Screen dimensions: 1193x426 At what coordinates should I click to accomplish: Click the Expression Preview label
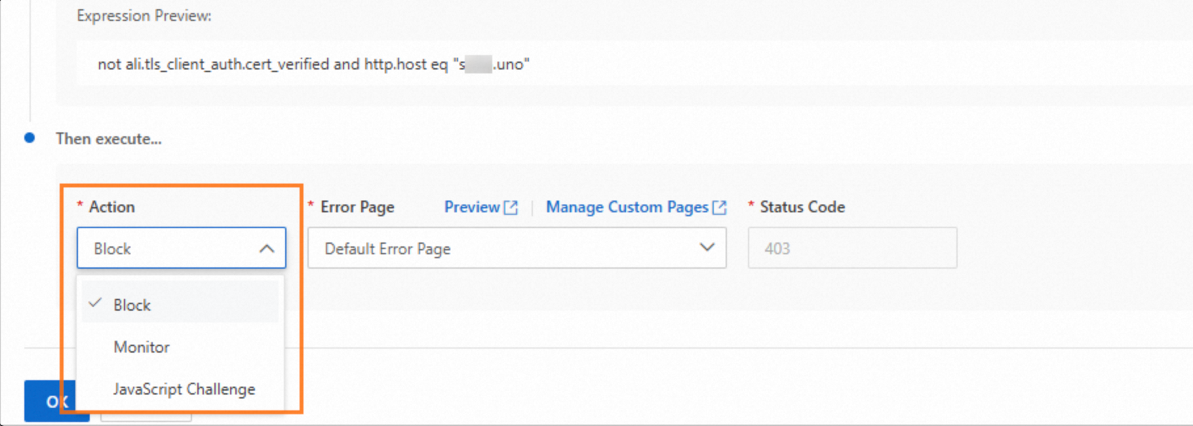144,16
